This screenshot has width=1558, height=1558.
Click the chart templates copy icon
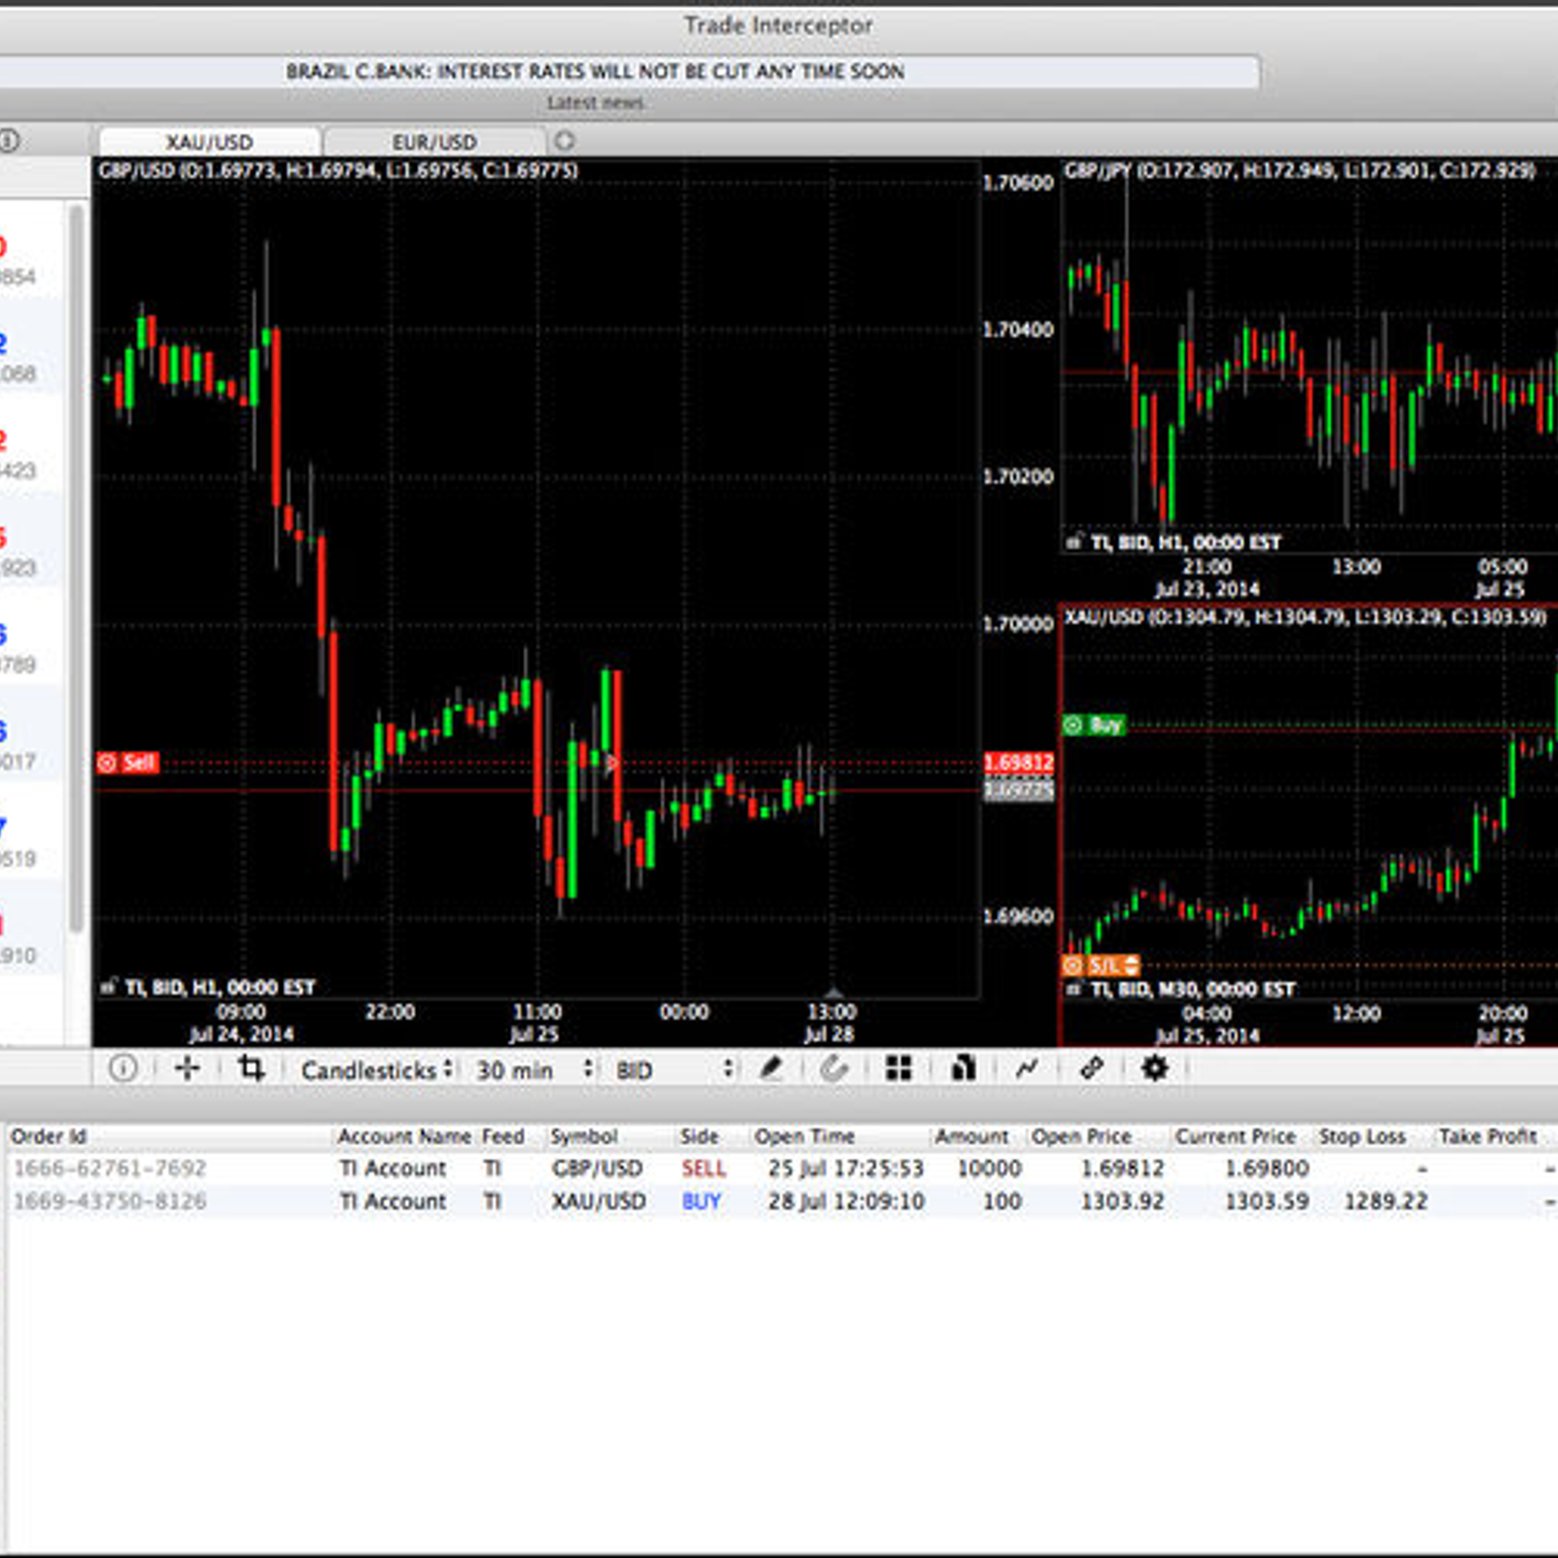(x=963, y=1068)
